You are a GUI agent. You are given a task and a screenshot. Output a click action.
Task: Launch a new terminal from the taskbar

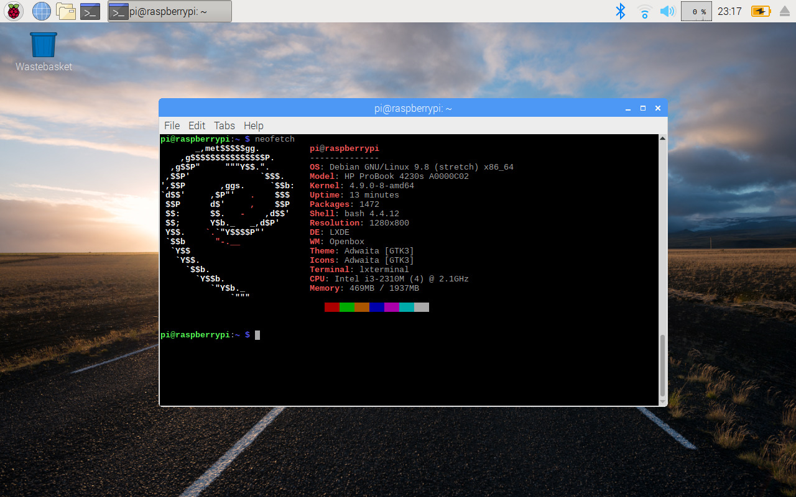(90, 11)
